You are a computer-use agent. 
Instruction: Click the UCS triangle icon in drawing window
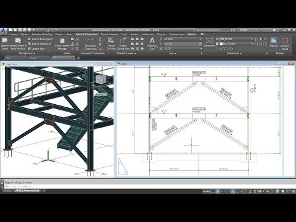click(123, 166)
